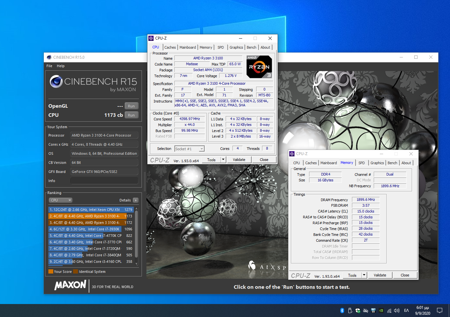450x317 pixels.
Task: Select ranking row 3 Ryzen 3 3100 score 1172
Action: pos(91,223)
